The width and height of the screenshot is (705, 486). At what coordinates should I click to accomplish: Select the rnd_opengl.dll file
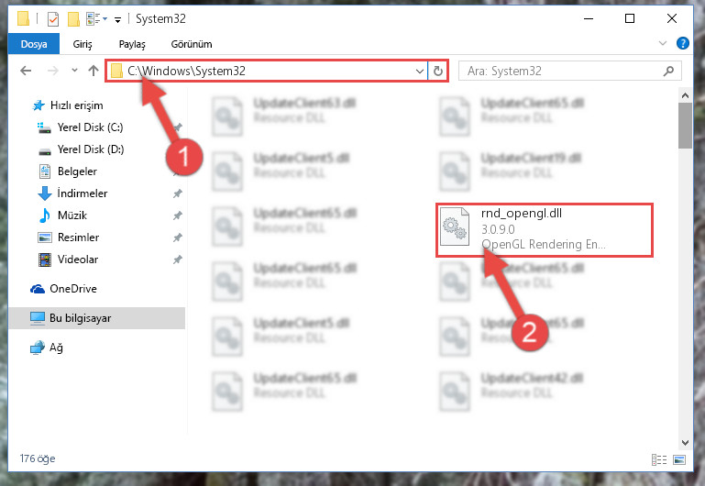pos(545,230)
